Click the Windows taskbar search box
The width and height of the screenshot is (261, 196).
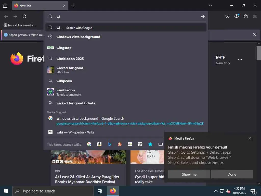(x=53, y=191)
